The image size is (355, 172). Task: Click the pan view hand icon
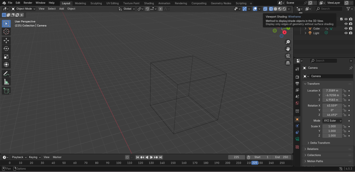tap(288, 49)
